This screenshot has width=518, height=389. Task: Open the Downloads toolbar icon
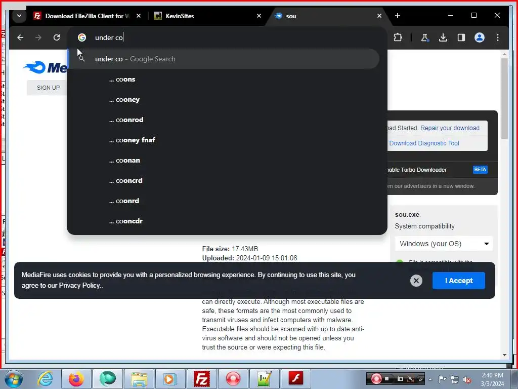(x=443, y=37)
